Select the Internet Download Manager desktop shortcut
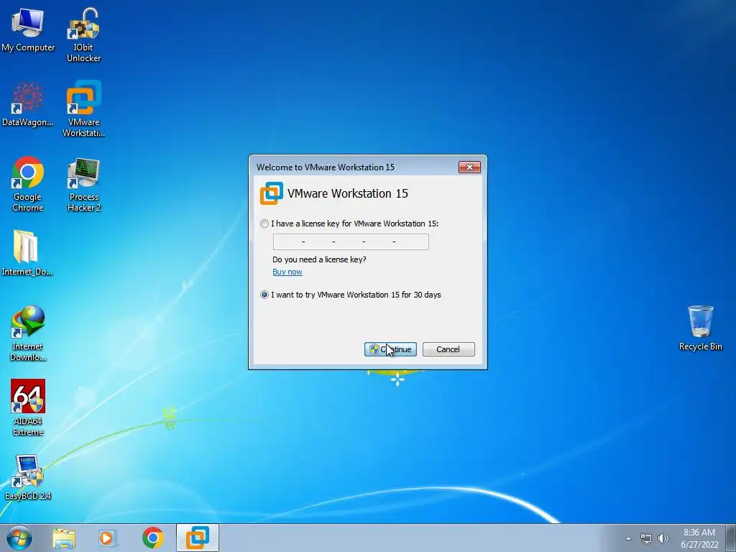The image size is (736, 552). click(28, 333)
